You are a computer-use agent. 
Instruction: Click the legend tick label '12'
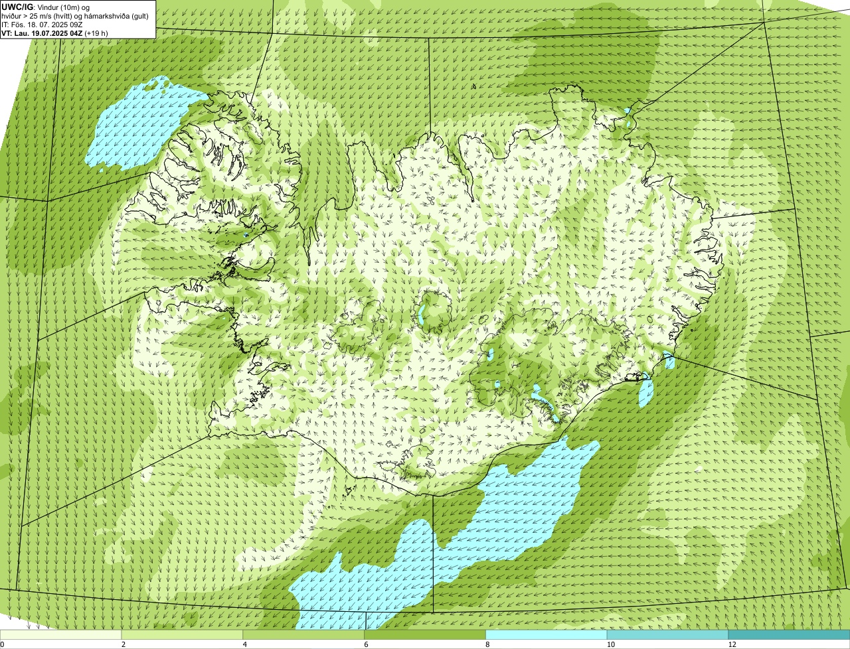click(x=731, y=644)
